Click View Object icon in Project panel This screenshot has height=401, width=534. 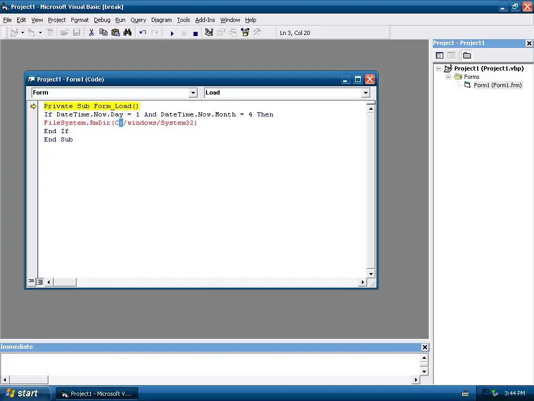point(451,55)
